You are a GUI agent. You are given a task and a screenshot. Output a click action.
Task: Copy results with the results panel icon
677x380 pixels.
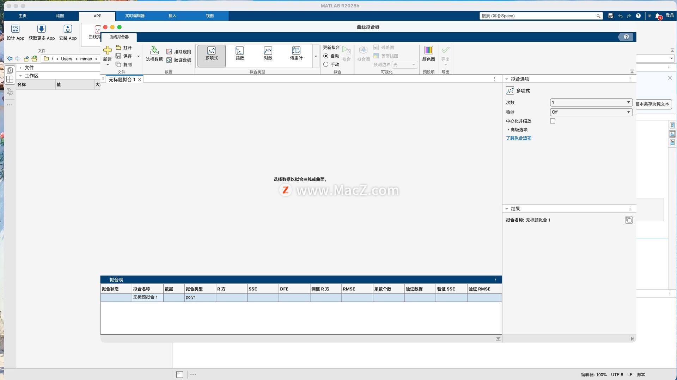pos(628,220)
